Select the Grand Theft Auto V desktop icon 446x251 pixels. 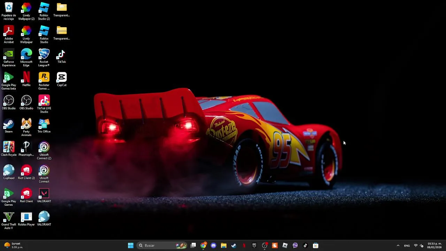[9, 221]
